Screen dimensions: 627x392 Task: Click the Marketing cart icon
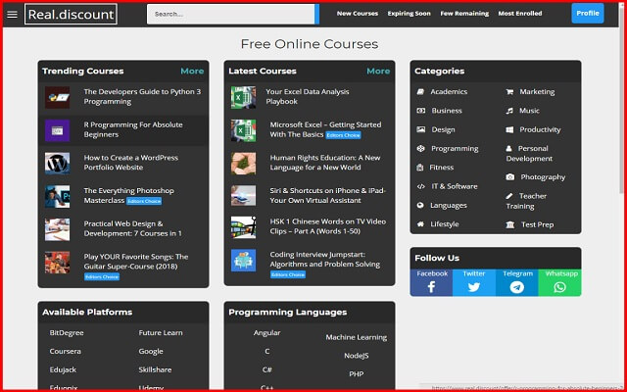[509, 92]
